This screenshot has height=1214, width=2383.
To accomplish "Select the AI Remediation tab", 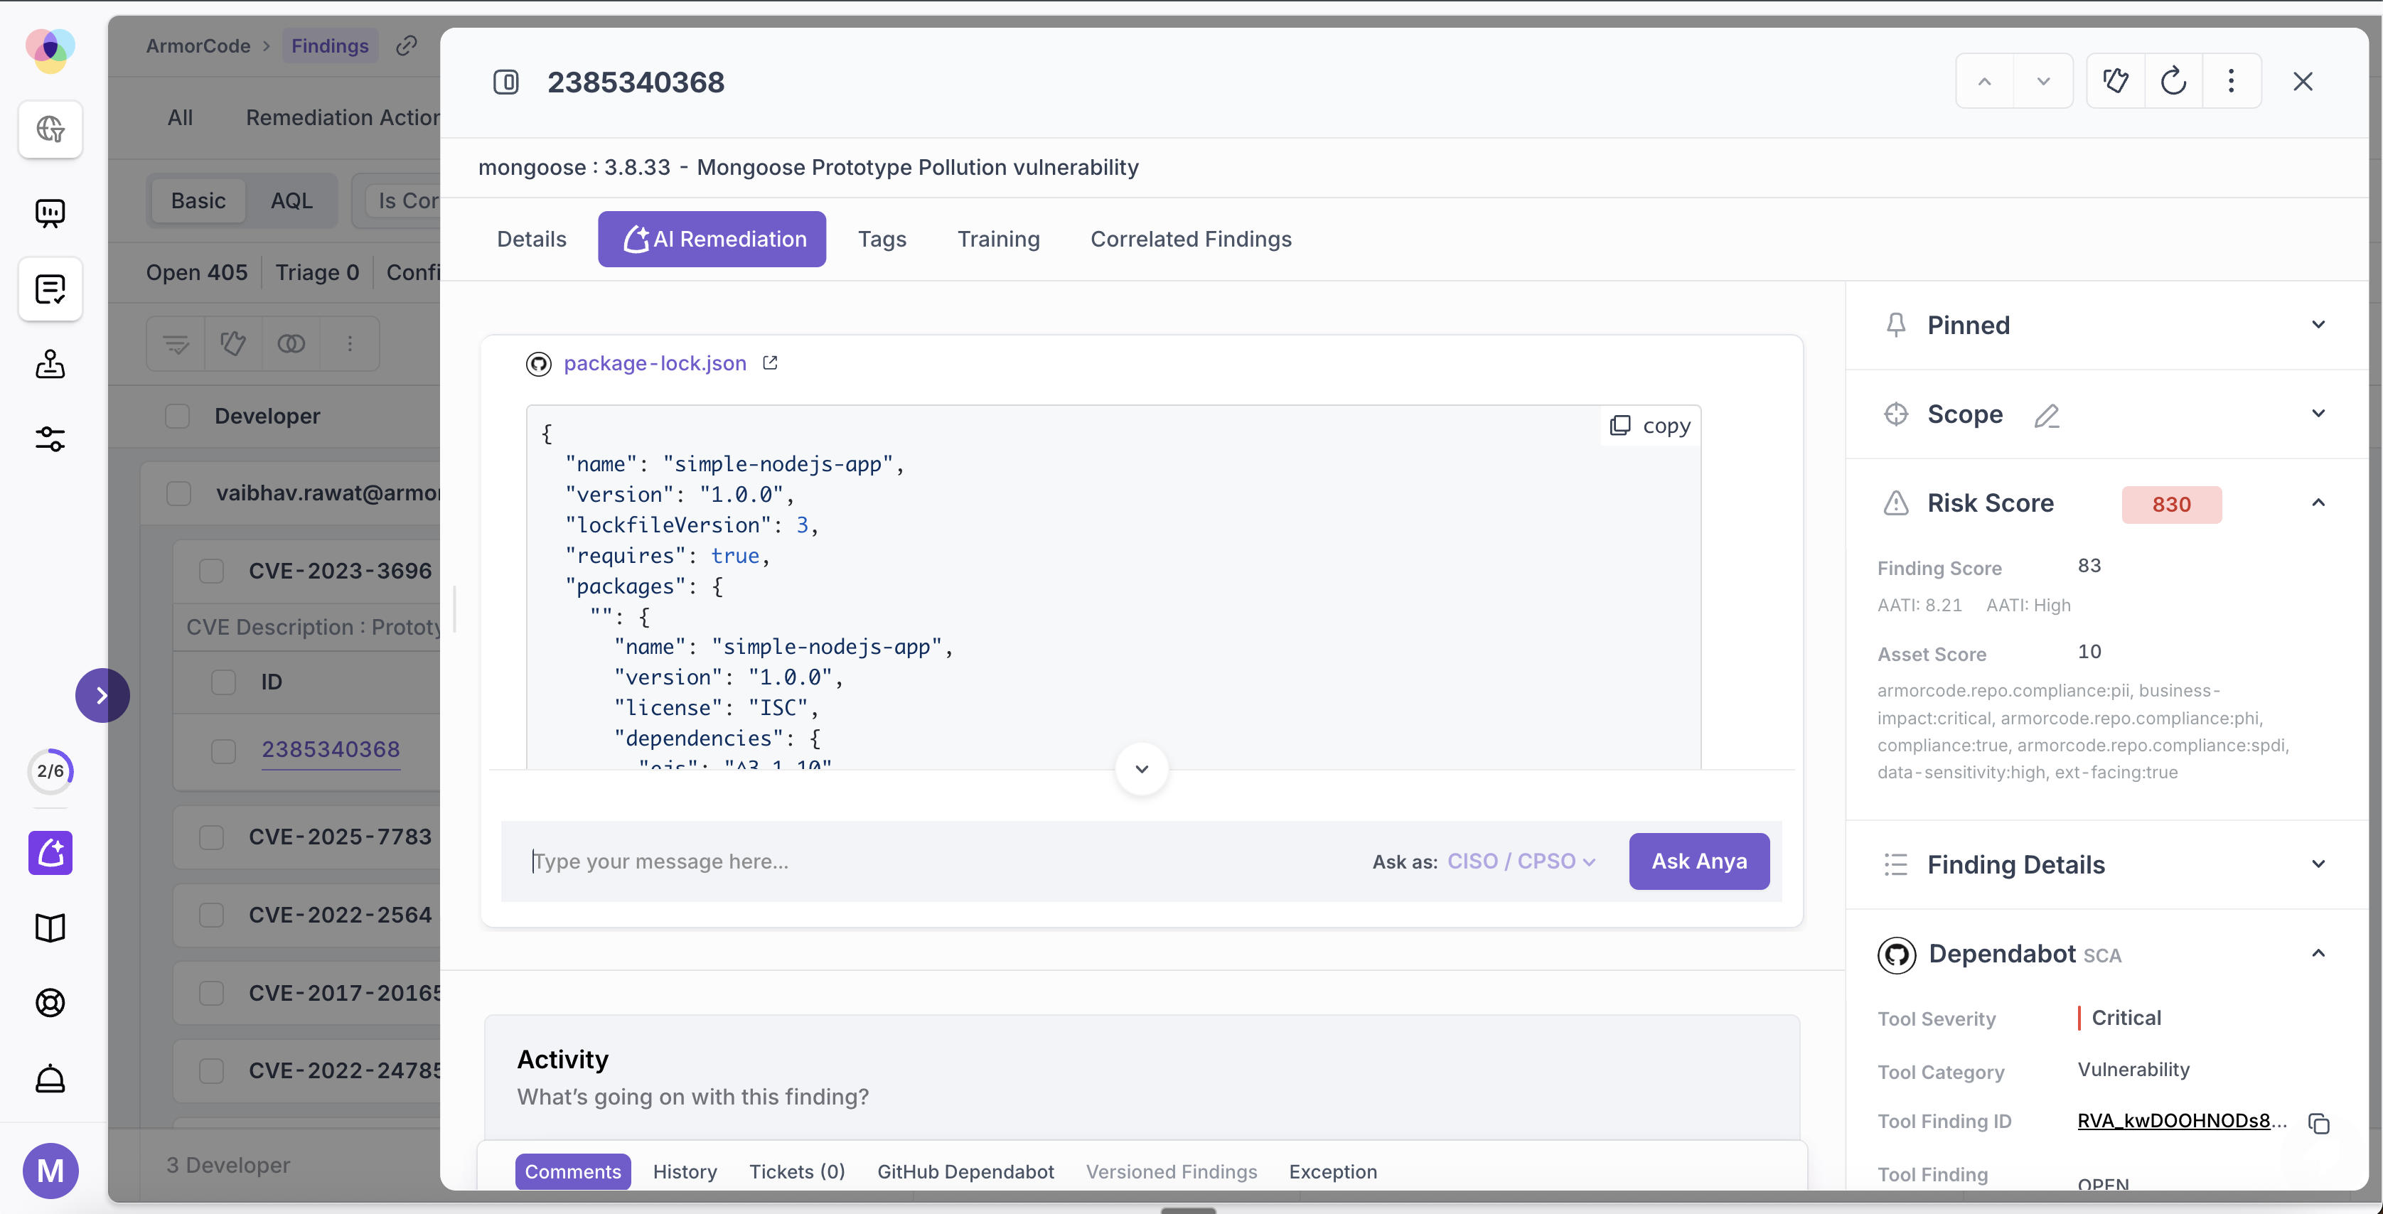I will tap(712, 240).
